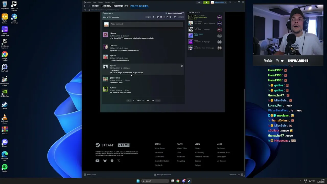The image size is (327, 184).
Task: Switch to the LIBRARY tab
Action: pyautogui.click(x=106, y=6)
